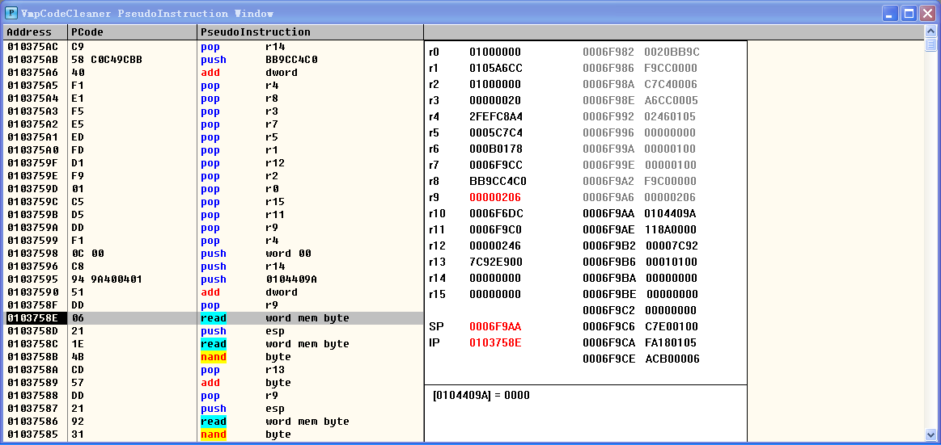Select row at address 010375A2

tap(214, 124)
